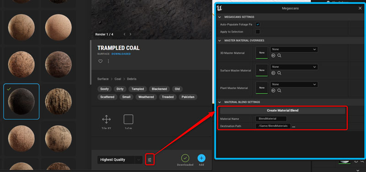The height and width of the screenshot is (172, 366).
Task: Click the asset detail panel scrollbar
Action: click(91, 62)
